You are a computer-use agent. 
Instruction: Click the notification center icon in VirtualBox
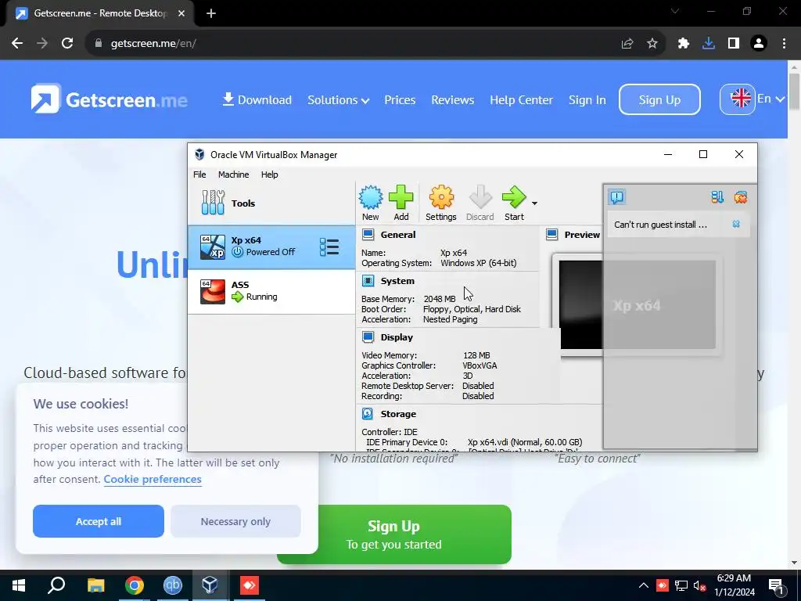[x=616, y=196]
